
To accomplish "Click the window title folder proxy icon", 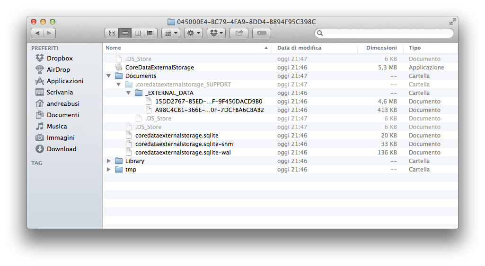I will coord(171,22).
